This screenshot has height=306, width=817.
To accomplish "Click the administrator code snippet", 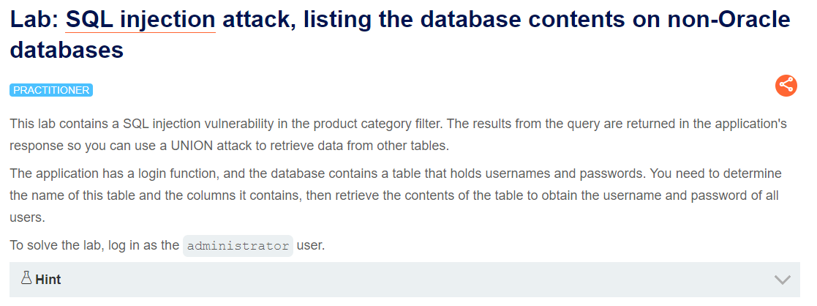I will tap(238, 246).
